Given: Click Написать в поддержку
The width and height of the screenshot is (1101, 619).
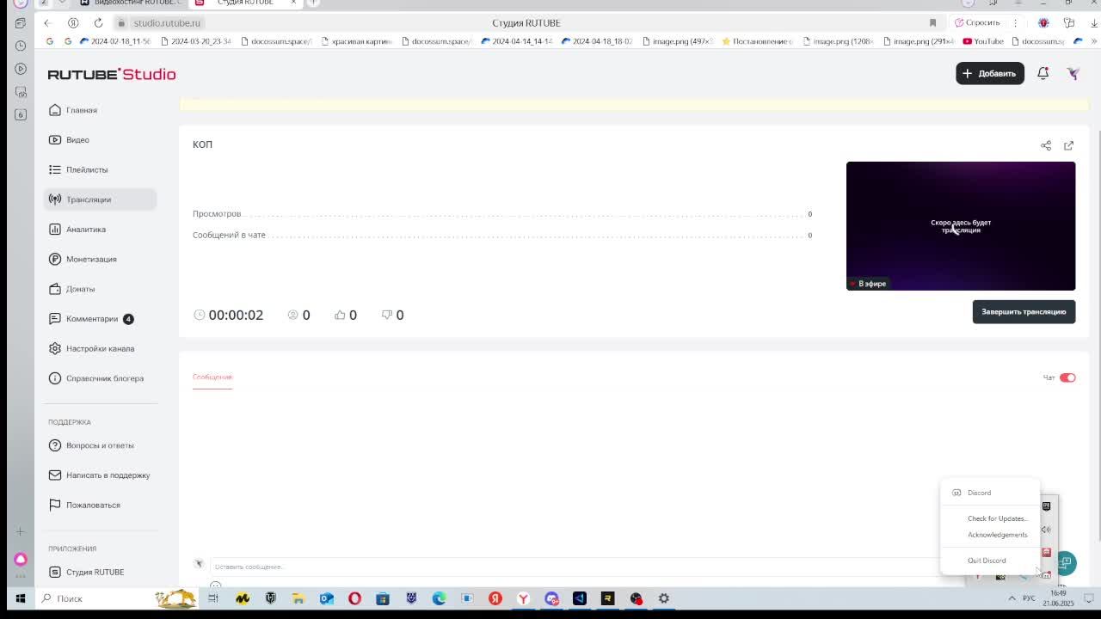Looking at the screenshot, I should 99,475.
